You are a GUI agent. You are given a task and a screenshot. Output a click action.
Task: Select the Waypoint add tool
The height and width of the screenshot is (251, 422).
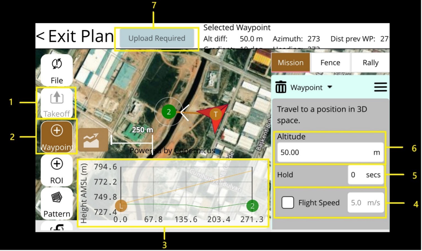pos(57,137)
